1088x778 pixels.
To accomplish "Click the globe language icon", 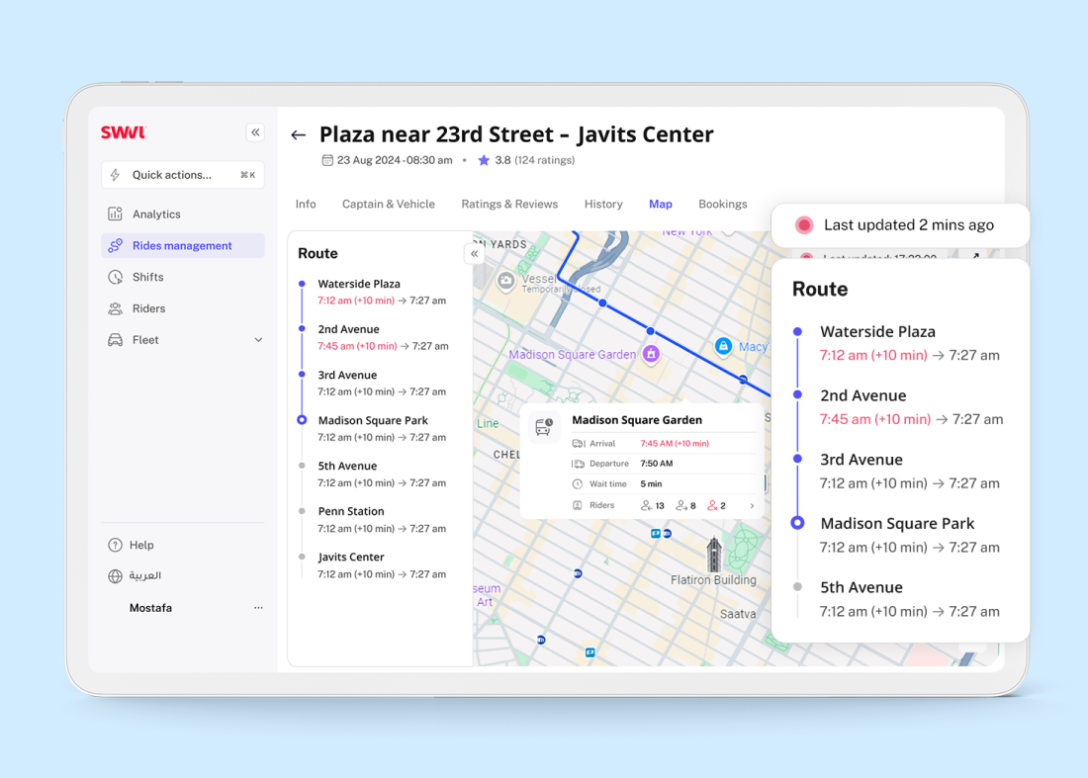I will [115, 576].
